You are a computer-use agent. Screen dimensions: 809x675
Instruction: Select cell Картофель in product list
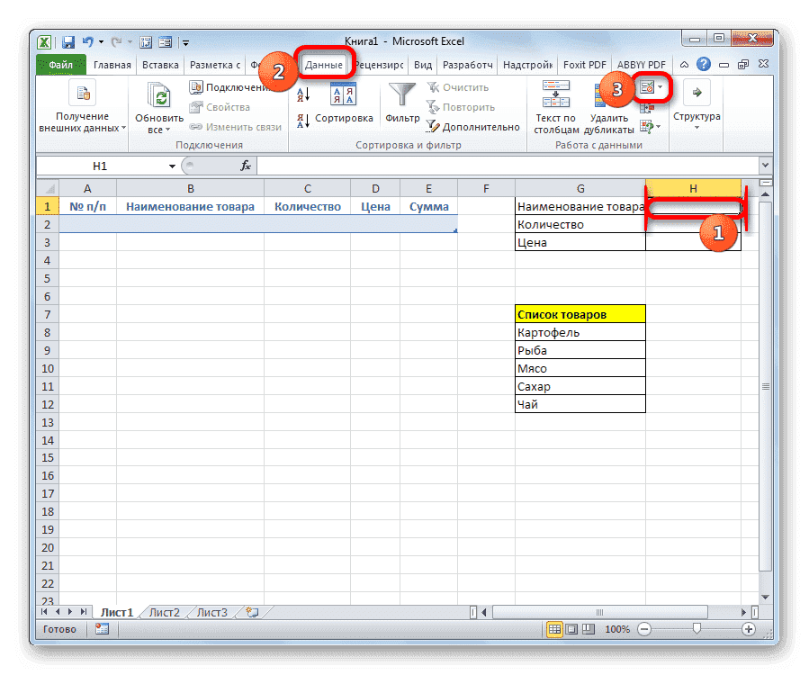pyautogui.click(x=580, y=331)
